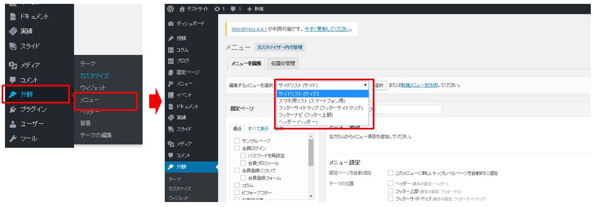593x207 pixels.
Task: Click the page list scroll down arrow
Action: click(x=311, y=196)
